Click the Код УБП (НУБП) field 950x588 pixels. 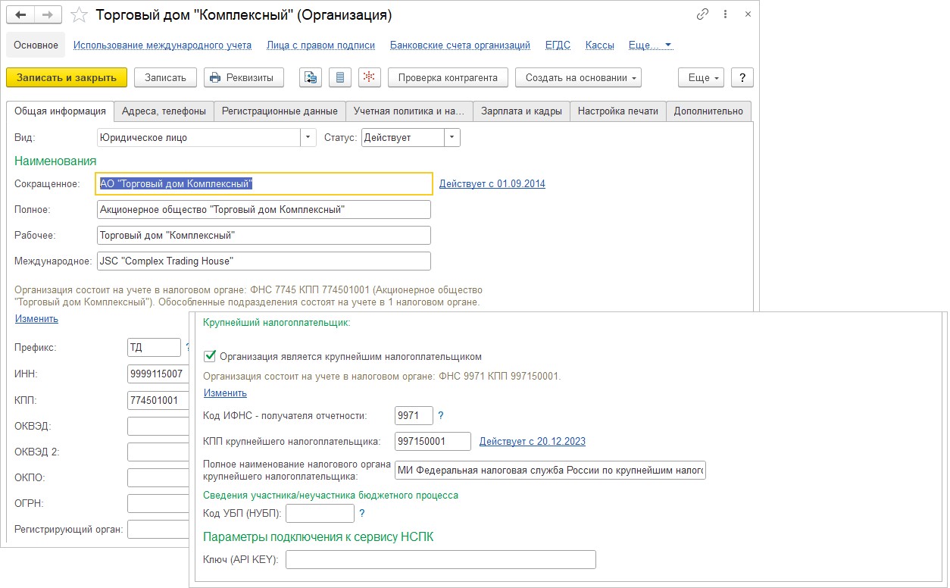tap(320, 513)
